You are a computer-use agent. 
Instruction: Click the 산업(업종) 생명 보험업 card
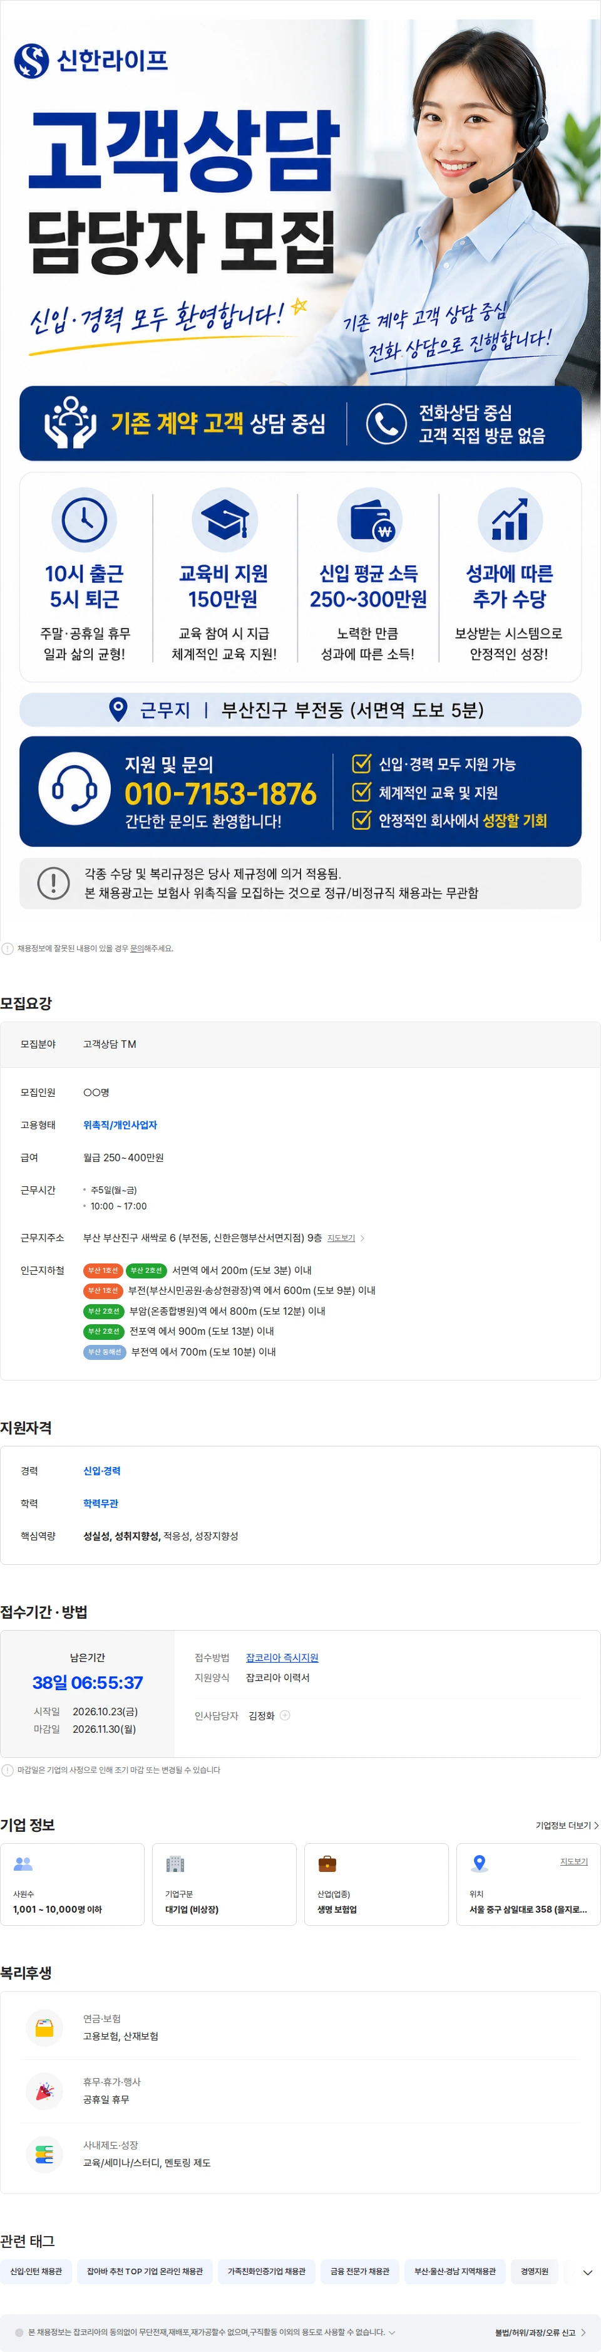tap(376, 1884)
